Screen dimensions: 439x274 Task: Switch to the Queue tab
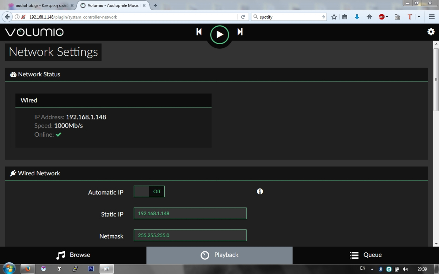(365, 255)
